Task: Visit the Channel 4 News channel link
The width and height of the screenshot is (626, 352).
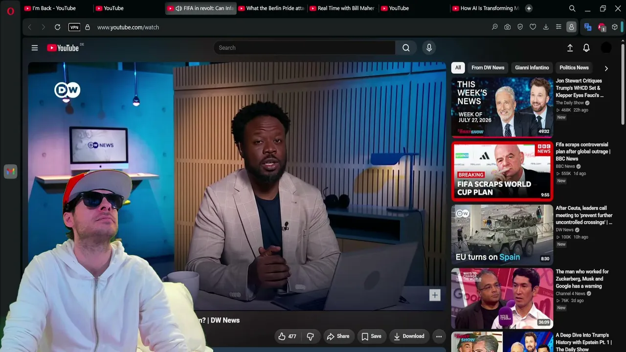Action: pos(570,294)
